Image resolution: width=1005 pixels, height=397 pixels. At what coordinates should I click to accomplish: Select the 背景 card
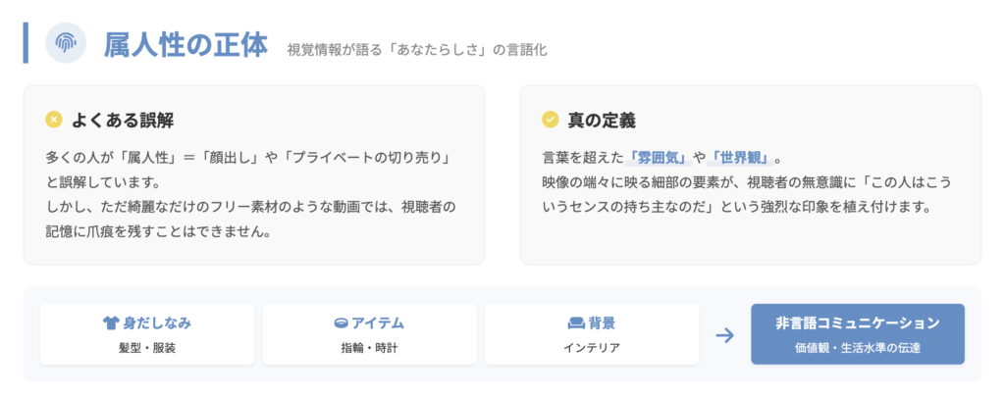point(591,334)
